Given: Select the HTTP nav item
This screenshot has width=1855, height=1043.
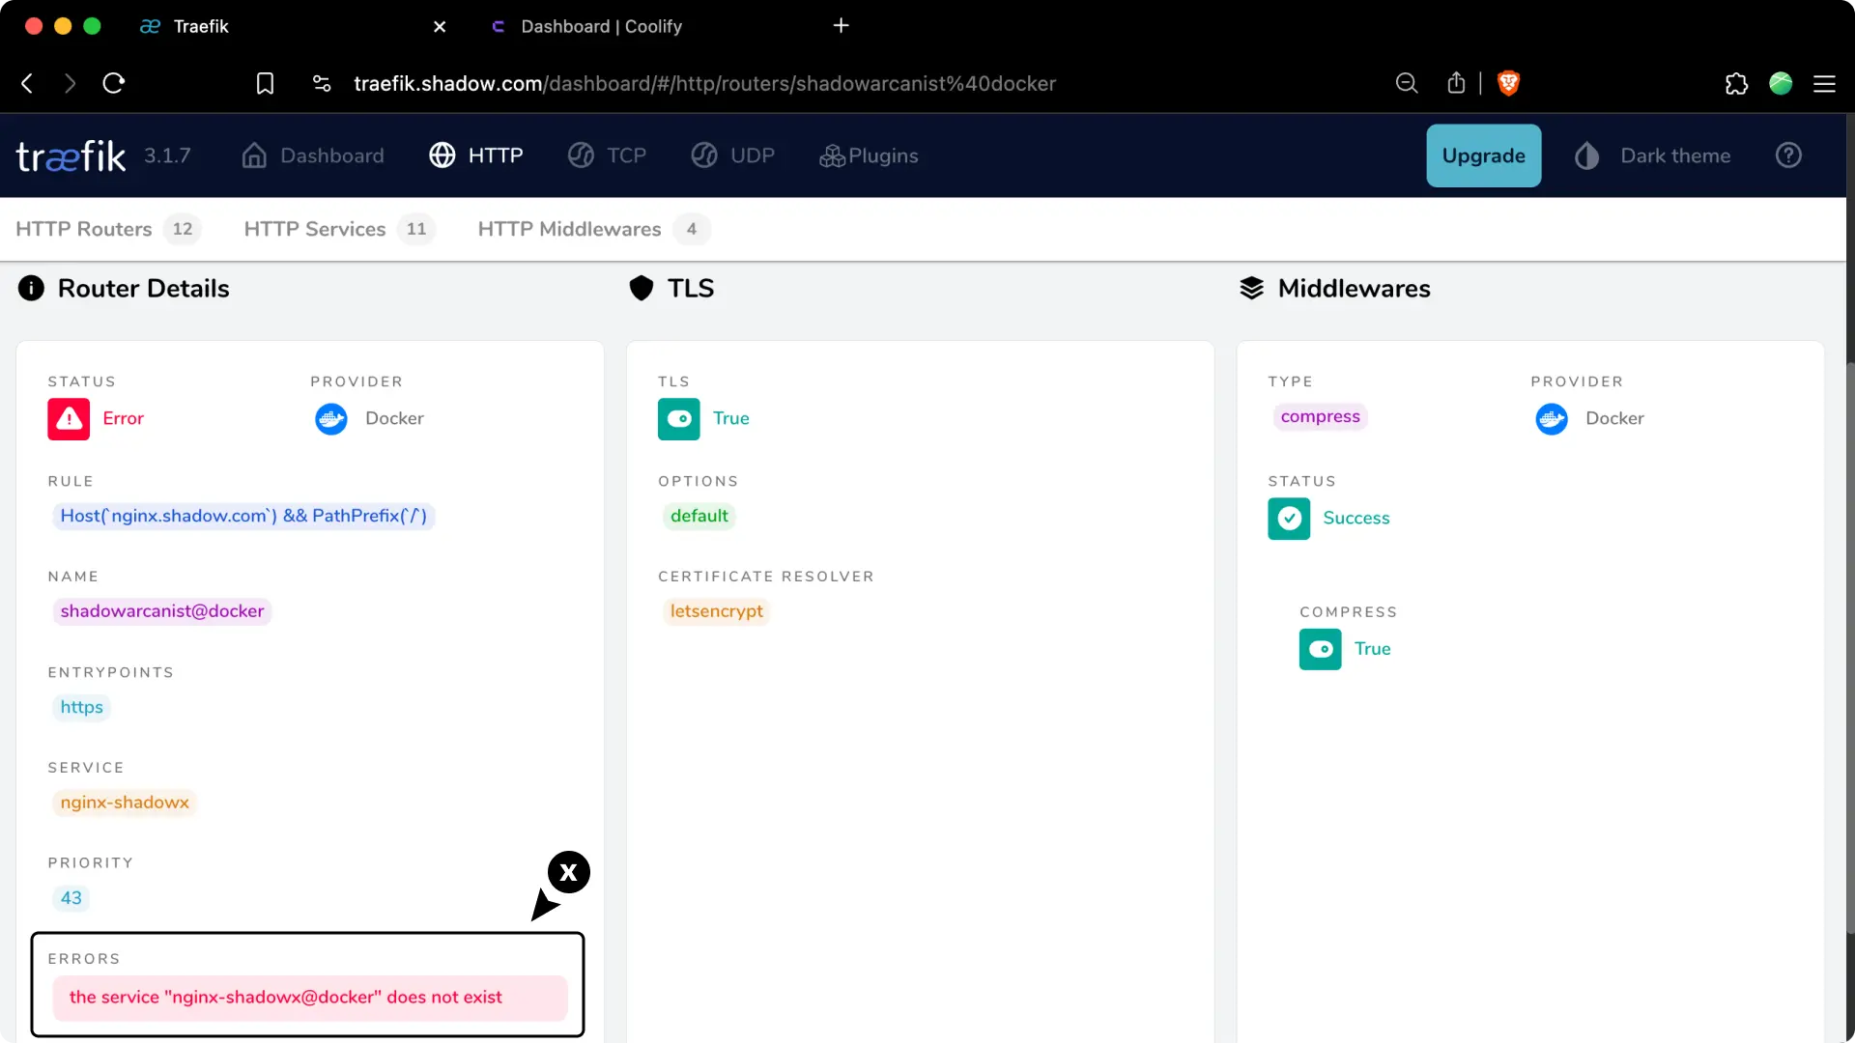Looking at the screenshot, I should point(476,155).
